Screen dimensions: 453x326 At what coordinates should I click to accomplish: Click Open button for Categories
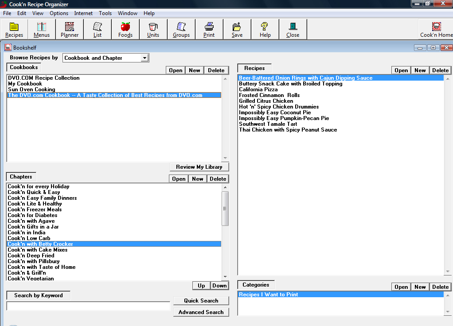click(401, 287)
